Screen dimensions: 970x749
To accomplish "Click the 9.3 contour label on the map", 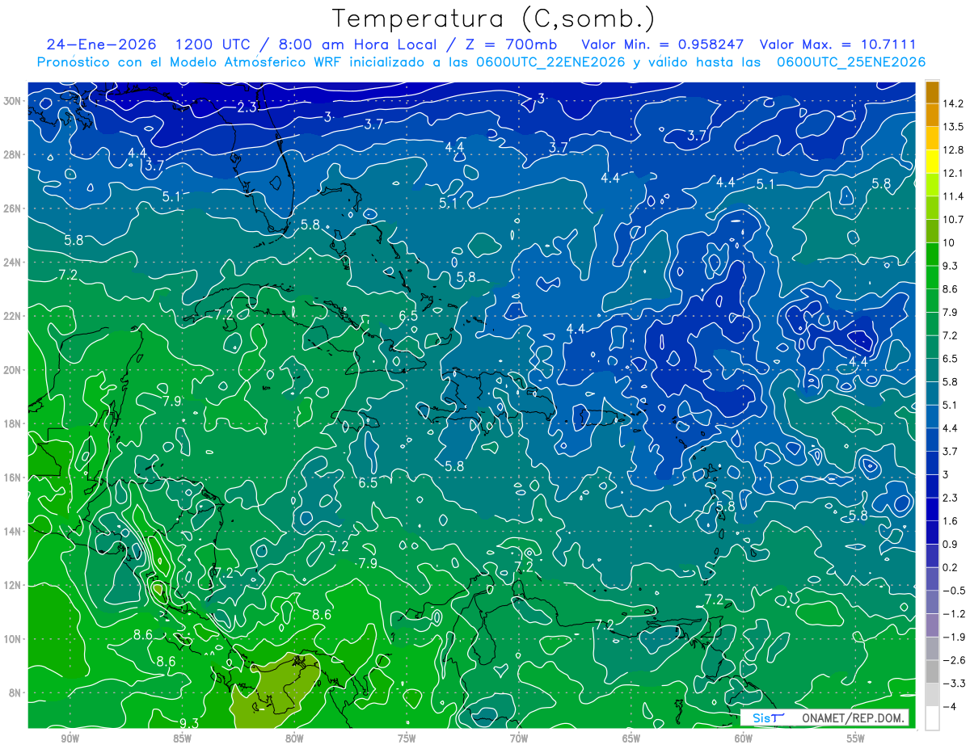I will click(x=189, y=722).
